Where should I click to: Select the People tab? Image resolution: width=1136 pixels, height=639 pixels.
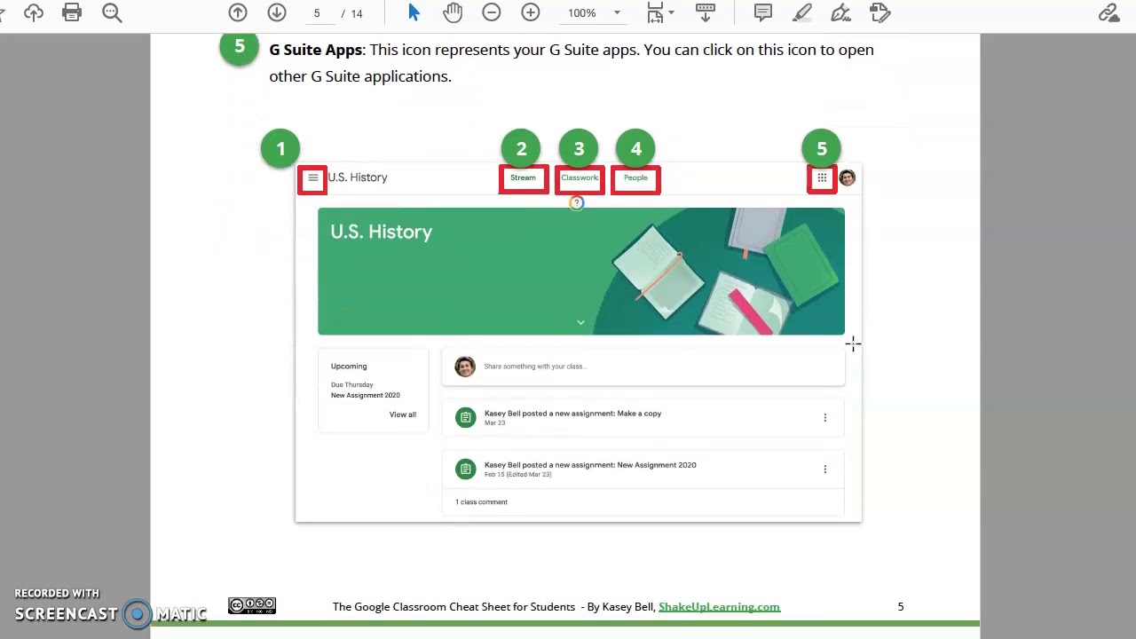(x=635, y=178)
